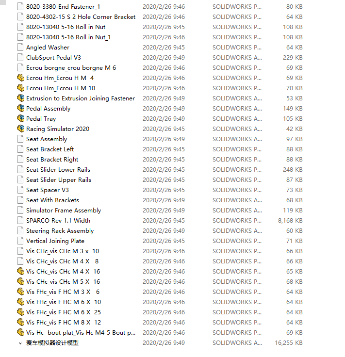The height and width of the screenshot is (357, 345).
Task: Click the assembly icon of Pedal Assembly
Action: [x=20, y=108]
